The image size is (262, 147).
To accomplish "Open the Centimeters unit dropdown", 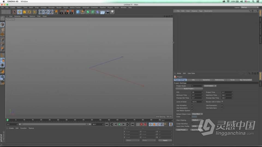I will 210,86.
